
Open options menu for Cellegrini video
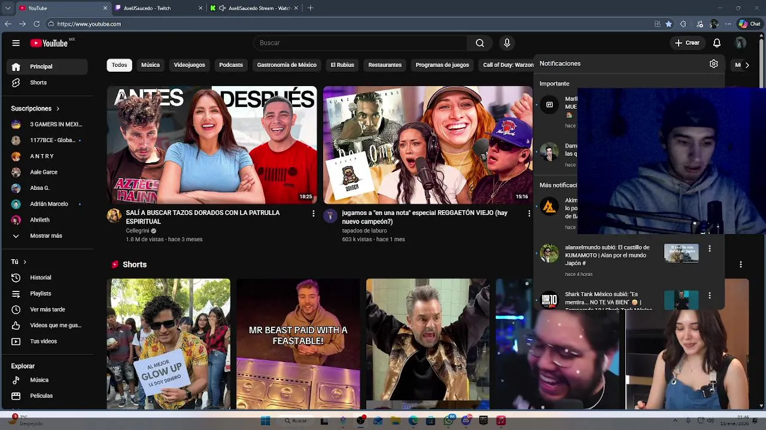313,213
